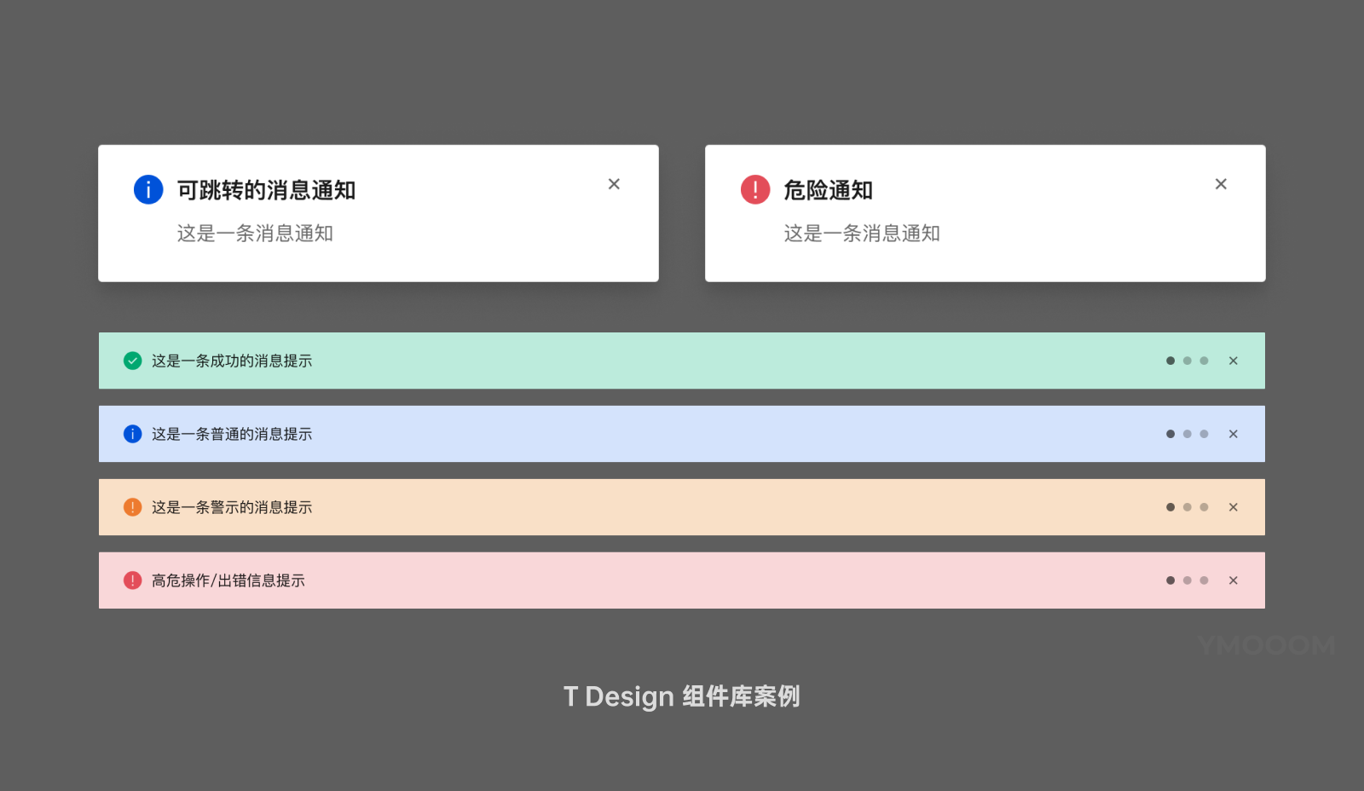This screenshot has width=1364, height=791.
Task: Dismiss the 危险通知 notification
Action: coord(1221,183)
